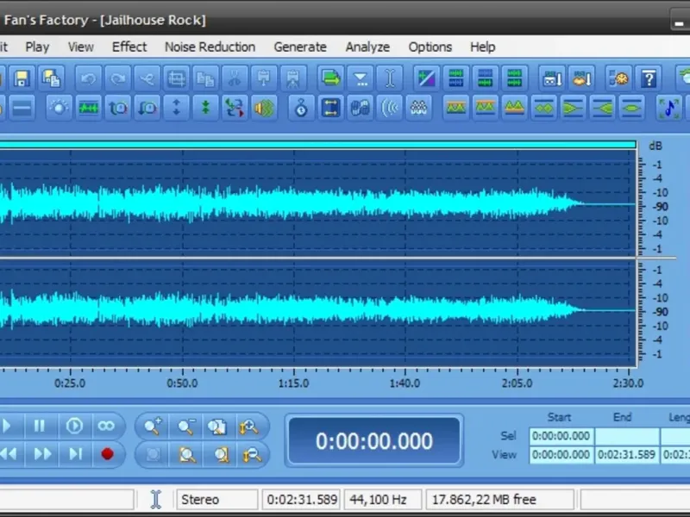Open the Play menu
This screenshot has width=690, height=517.
coord(37,47)
